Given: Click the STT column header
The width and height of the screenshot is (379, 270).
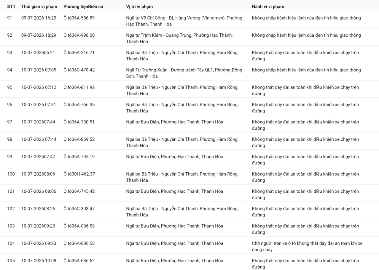Looking at the screenshot, I should click(11, 7).
